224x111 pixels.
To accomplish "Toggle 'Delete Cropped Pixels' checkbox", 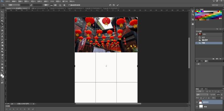I will point(69,5).
